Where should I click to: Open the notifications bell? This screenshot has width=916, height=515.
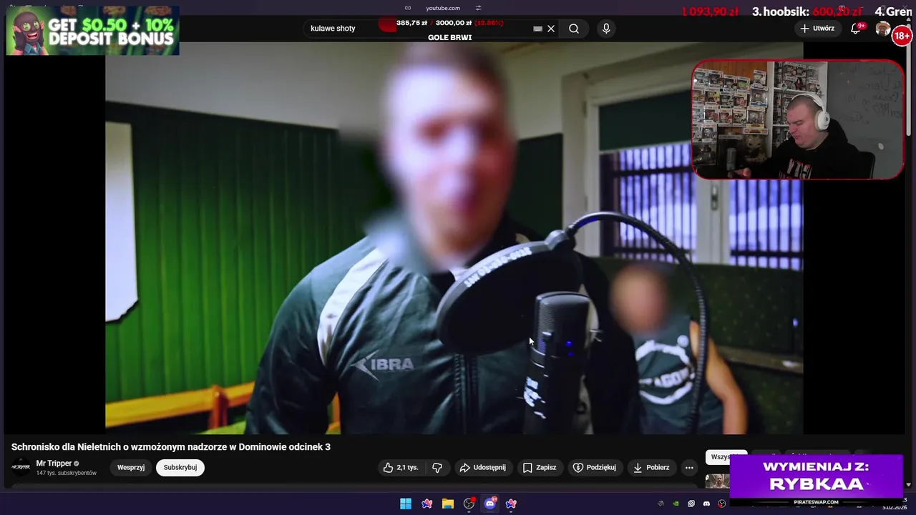coord(855,29)
